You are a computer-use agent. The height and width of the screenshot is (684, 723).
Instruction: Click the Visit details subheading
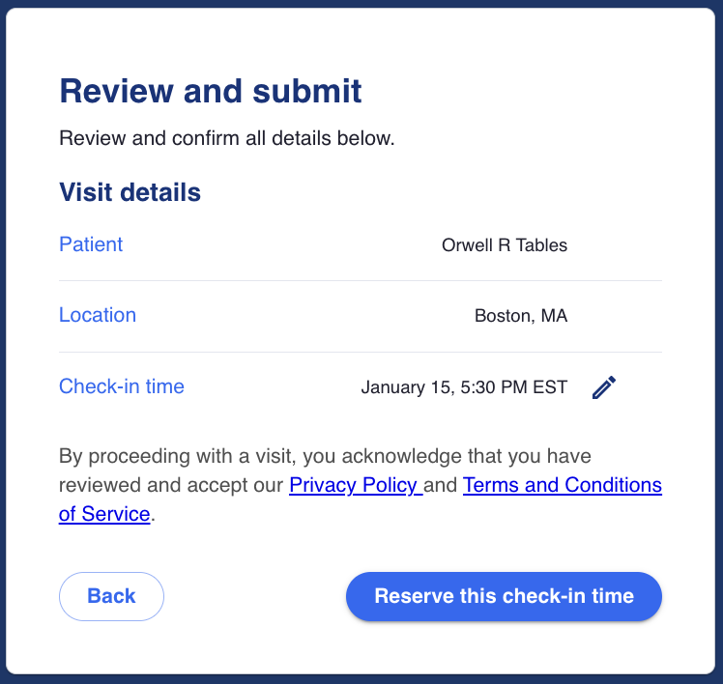point(130,192)
